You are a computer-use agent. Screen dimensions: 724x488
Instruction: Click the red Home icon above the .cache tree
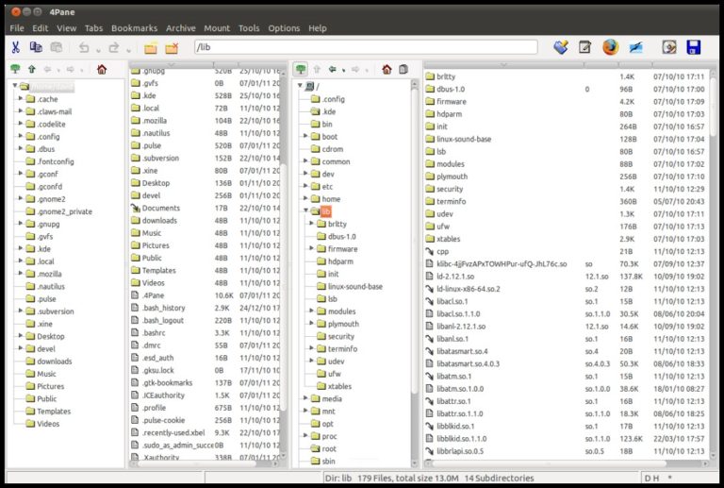(x=102, y=69)
